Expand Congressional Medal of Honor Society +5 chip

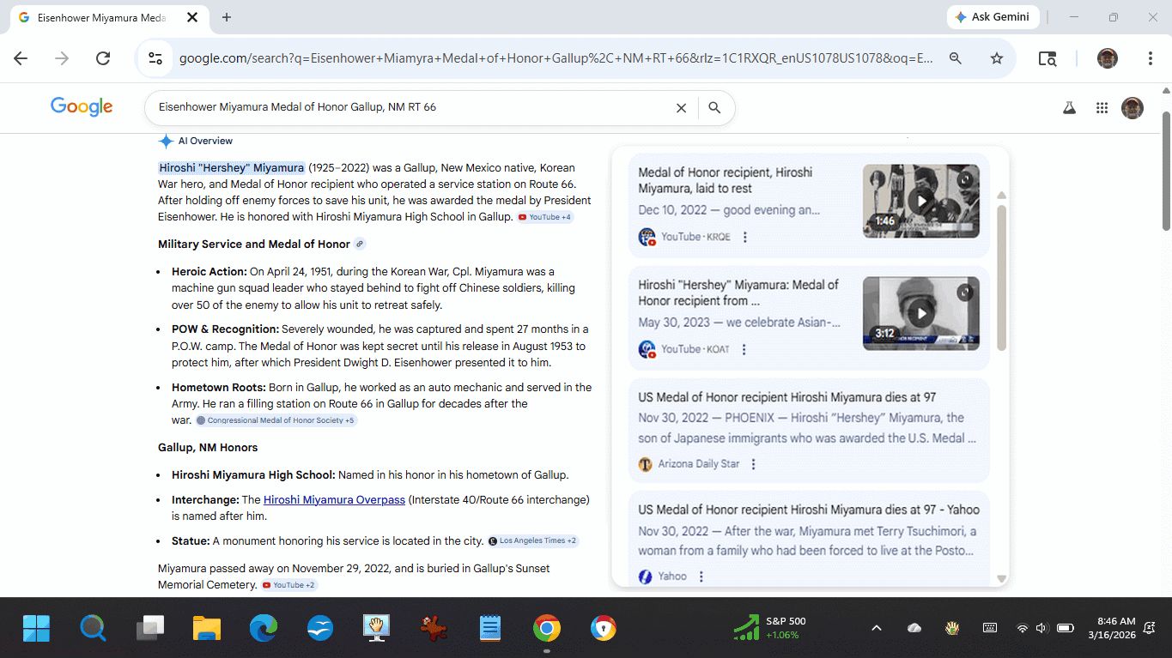276,420
